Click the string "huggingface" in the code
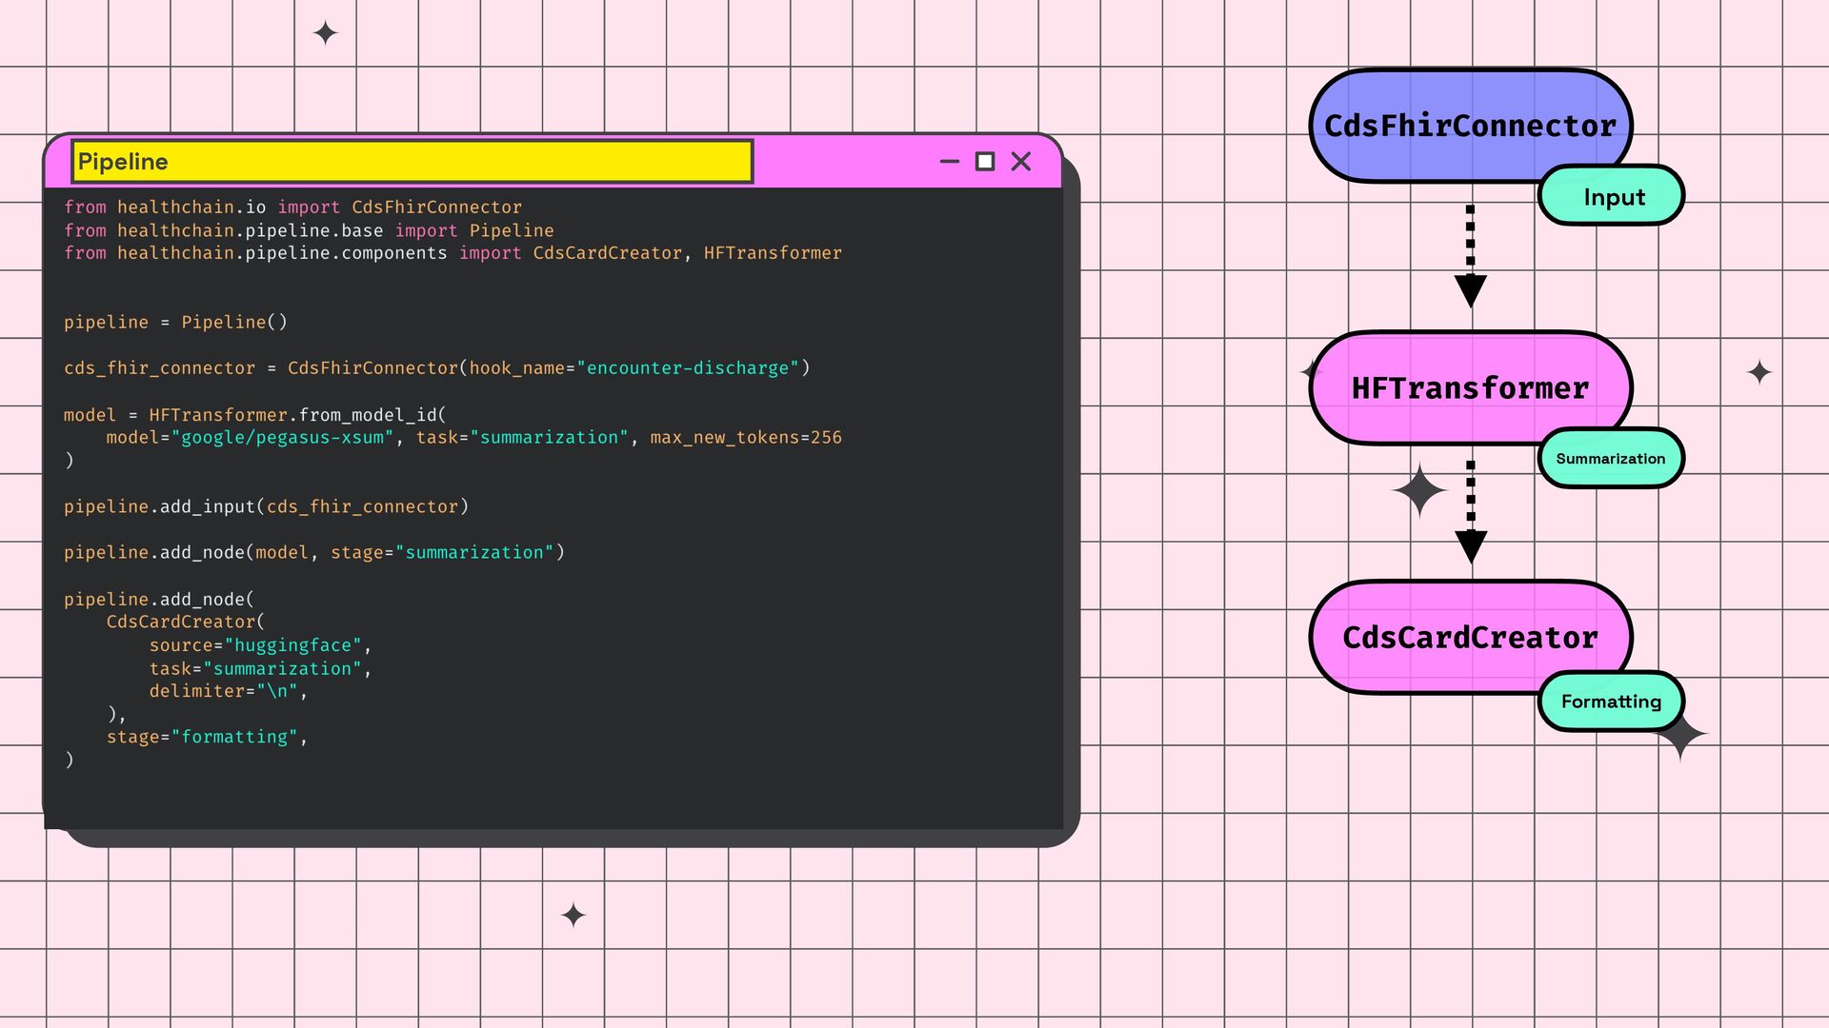This screenshot has height=1028, width=1829. click(293, 645)
